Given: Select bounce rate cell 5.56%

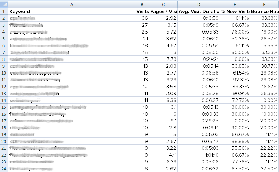Looking at the screenshot, I should [x=264, y=45].
